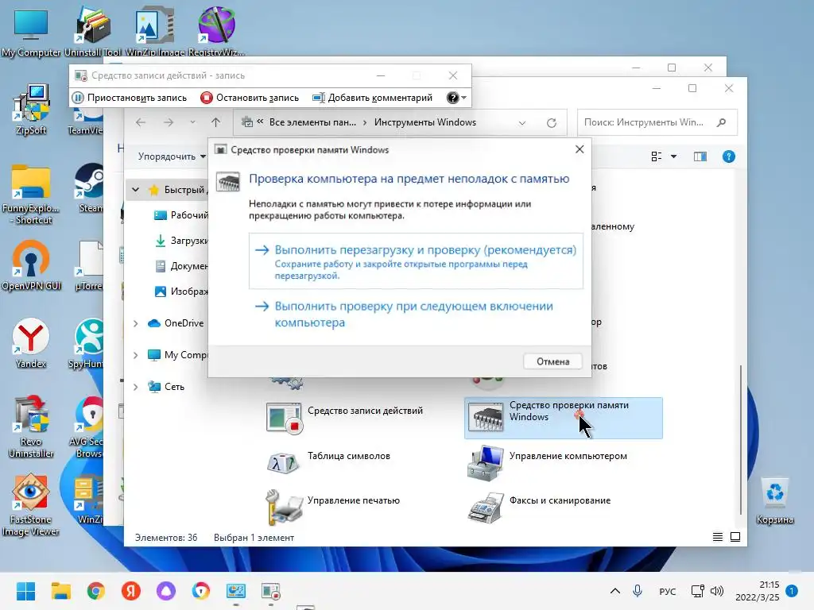
Task: Click the microphone tray icon
Action: tap(638, 591)
